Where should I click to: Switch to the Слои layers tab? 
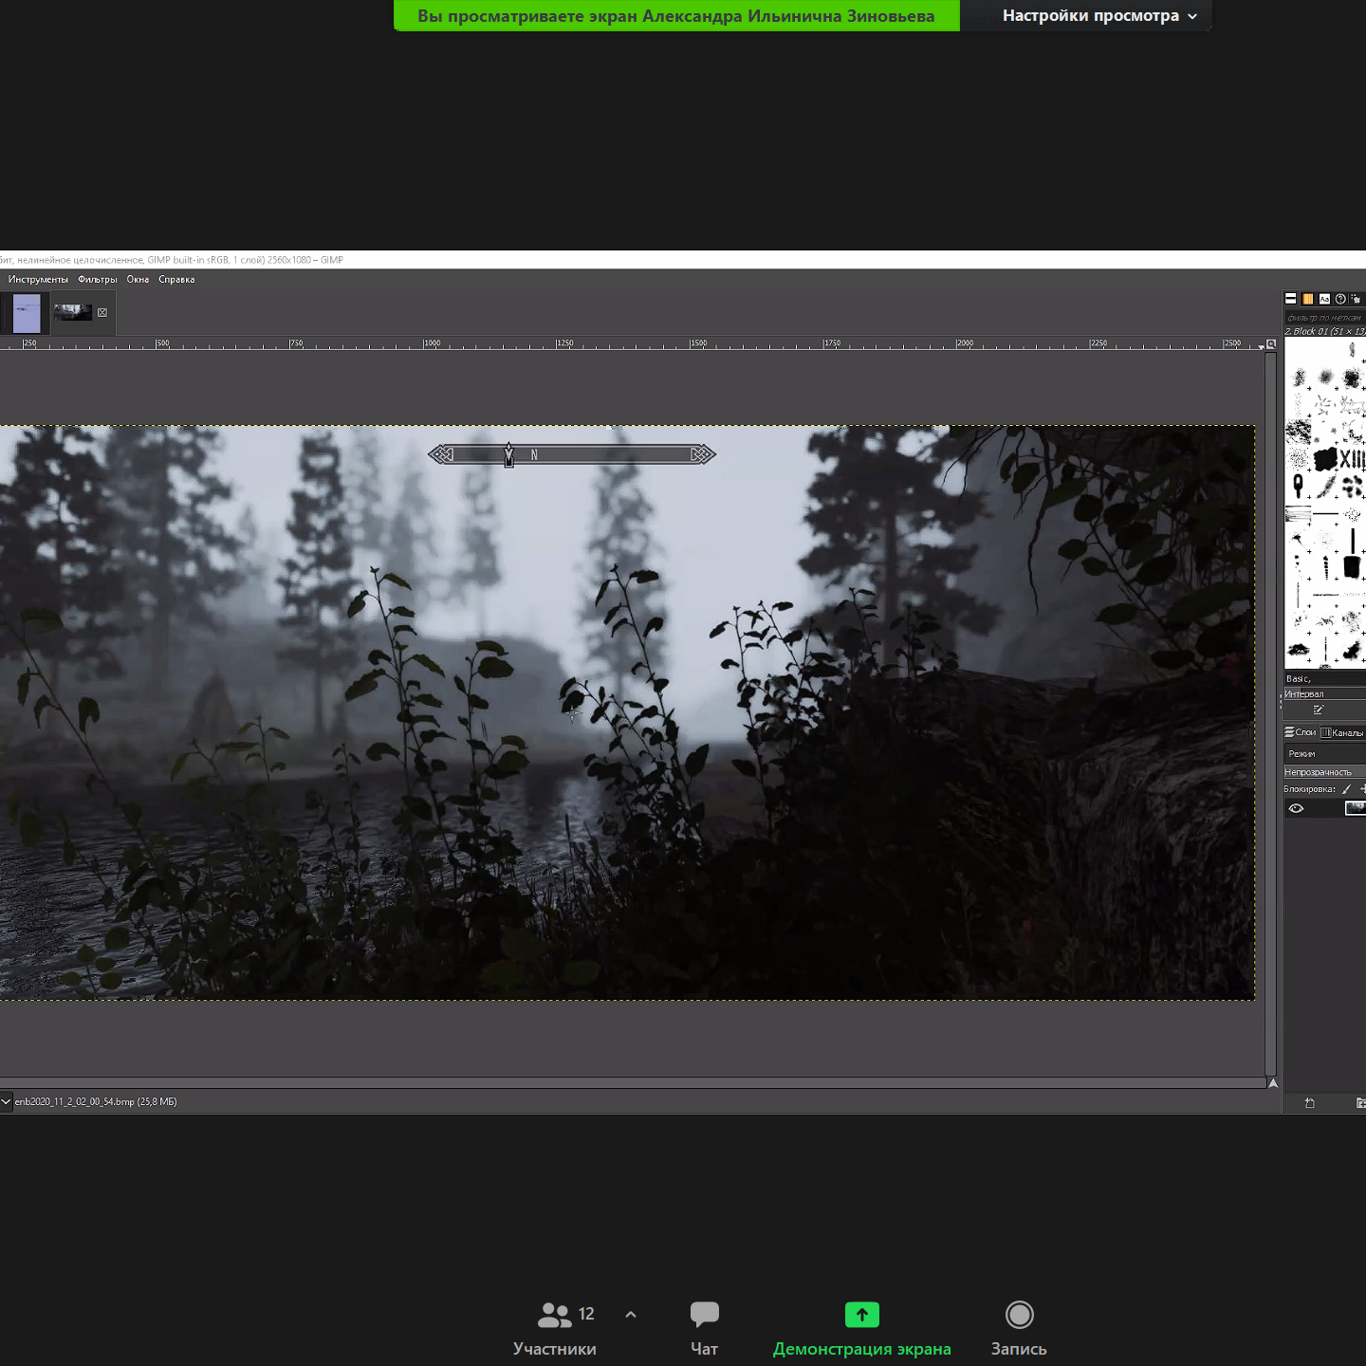pos(1300,732)
